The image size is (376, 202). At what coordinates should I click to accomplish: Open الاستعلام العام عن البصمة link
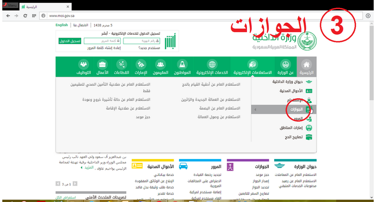click(220, 108)
